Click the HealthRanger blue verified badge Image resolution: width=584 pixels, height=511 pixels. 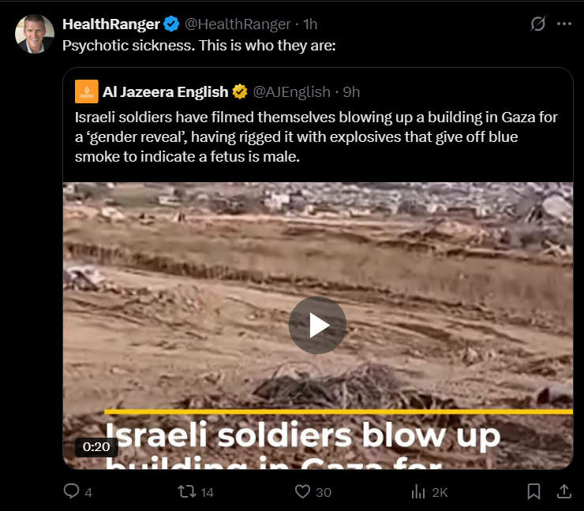[171, 24]
